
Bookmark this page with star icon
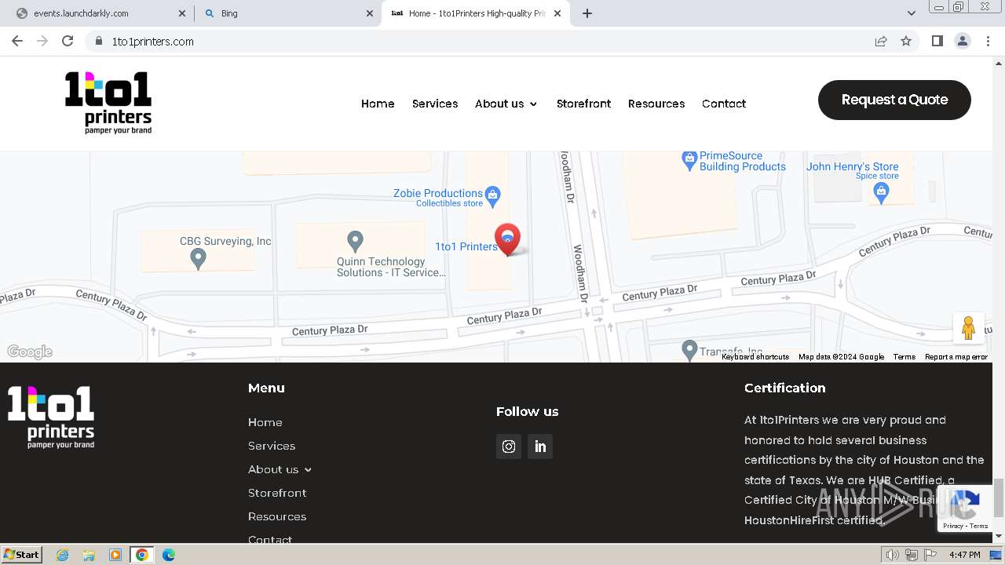[x=906, y=41]
